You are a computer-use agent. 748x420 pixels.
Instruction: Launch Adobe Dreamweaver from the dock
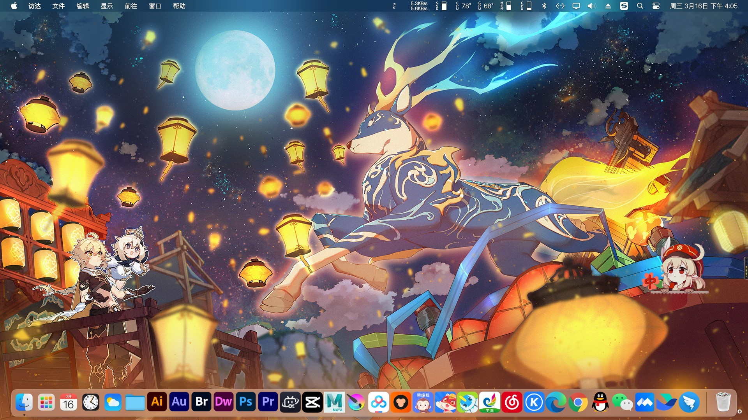(224, 402)
